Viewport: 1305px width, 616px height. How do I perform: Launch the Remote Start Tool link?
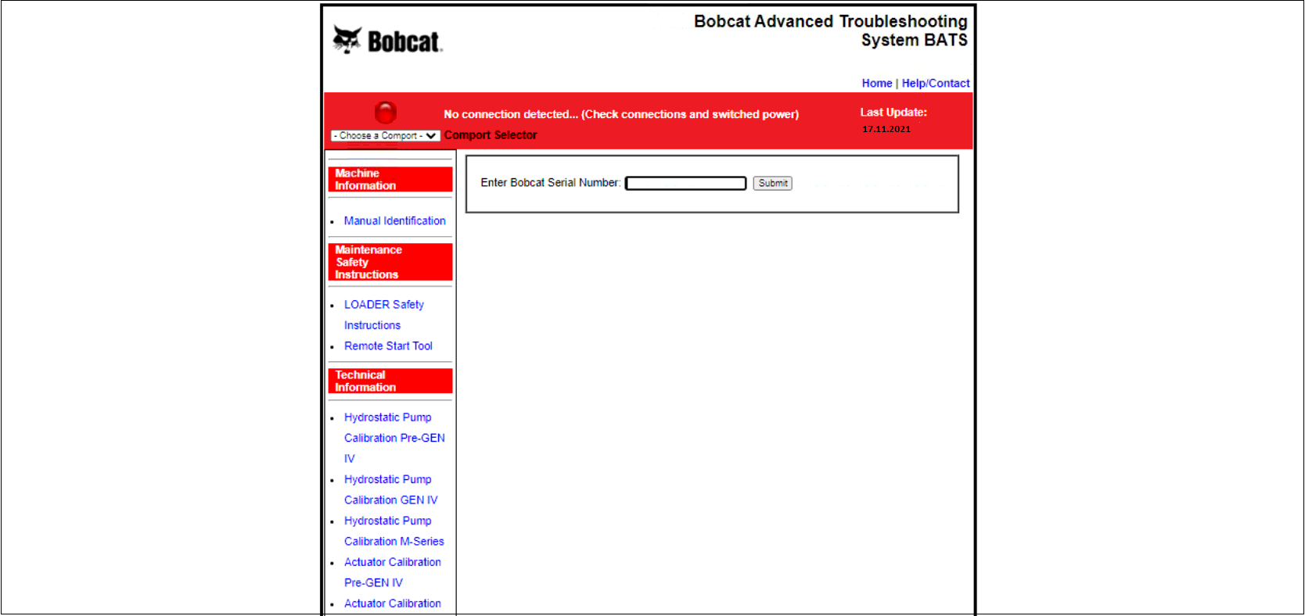[388, 346]
